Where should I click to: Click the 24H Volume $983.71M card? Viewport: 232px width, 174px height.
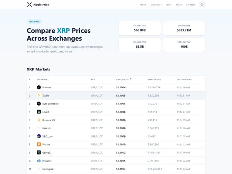pyautogui.click(x=184, y=28)
